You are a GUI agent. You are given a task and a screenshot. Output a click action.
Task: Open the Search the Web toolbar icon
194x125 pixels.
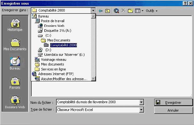[x=116, y=11]
